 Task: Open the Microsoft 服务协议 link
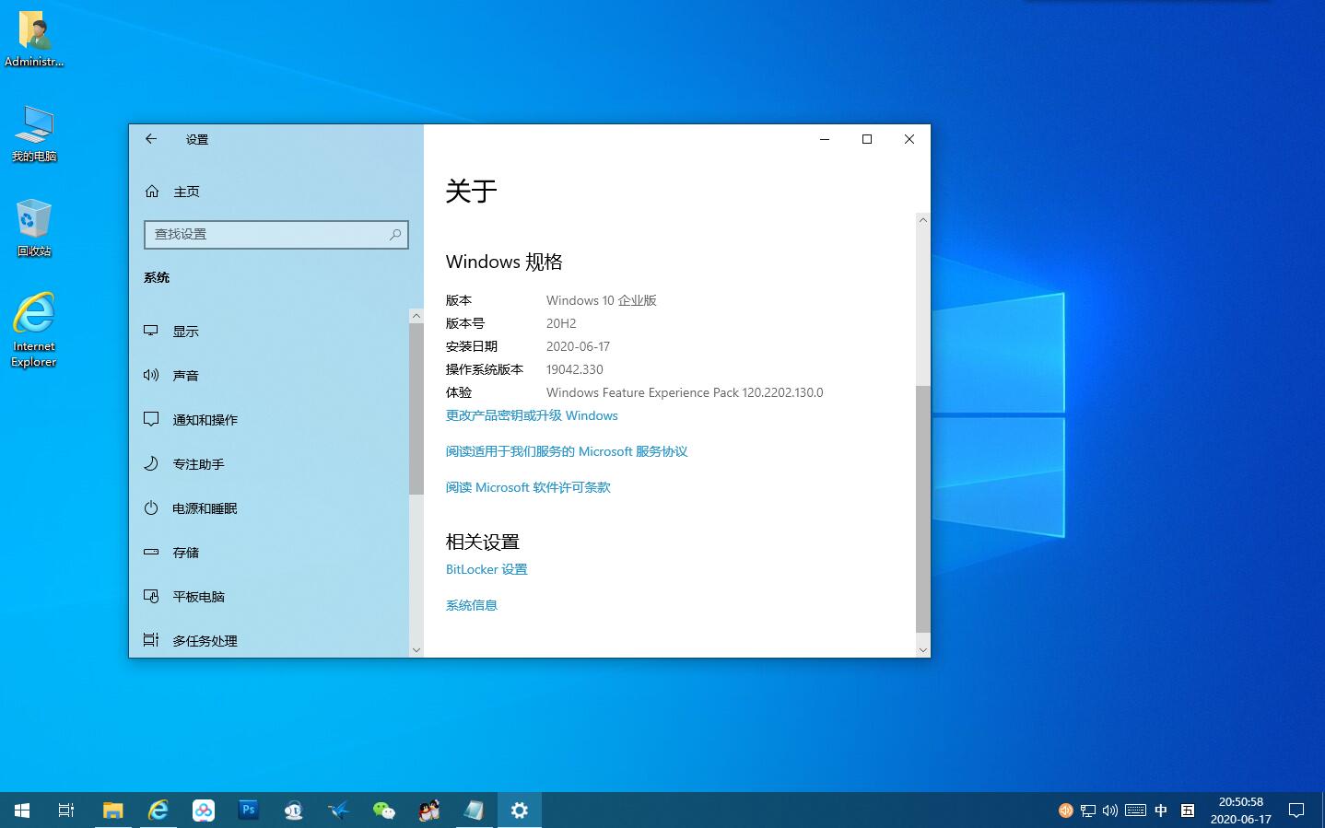click(567, 451)
